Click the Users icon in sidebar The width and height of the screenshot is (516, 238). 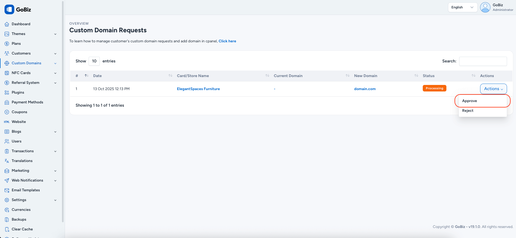click(7, 141)
